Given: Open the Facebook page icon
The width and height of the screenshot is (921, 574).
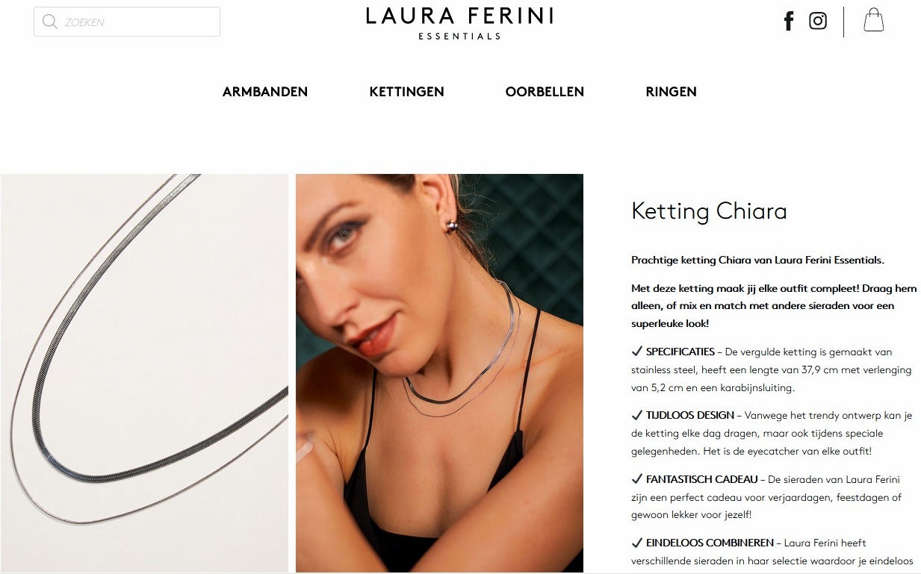Looking at the screenshot, I should tap(789, 21).
